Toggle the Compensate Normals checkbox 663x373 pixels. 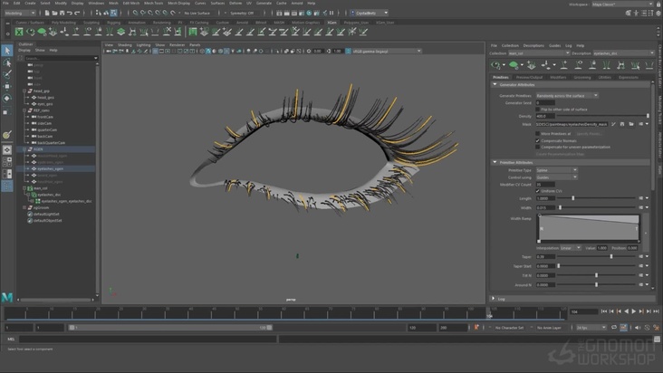point(538,140)
